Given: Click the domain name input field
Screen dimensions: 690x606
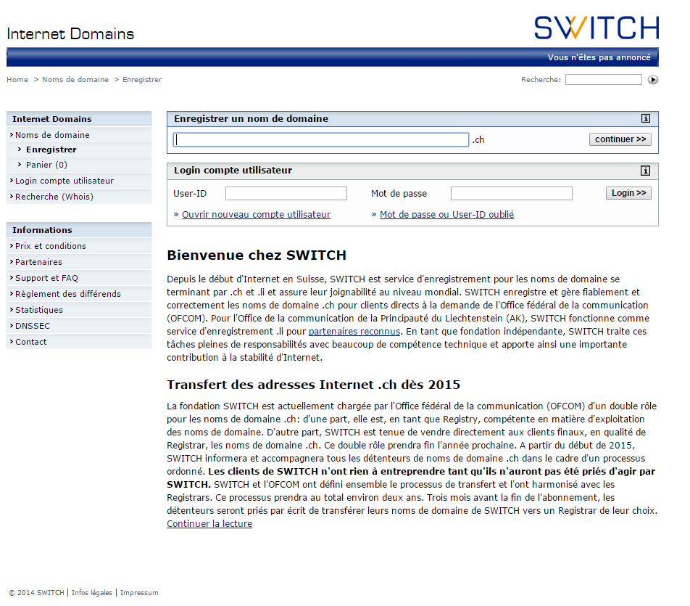Looking at the screenshot, I should click(x=321, y=140).
